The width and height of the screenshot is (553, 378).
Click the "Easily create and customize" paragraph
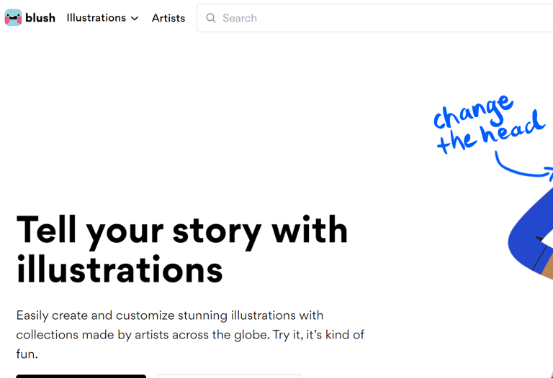(x=190, y=334)
